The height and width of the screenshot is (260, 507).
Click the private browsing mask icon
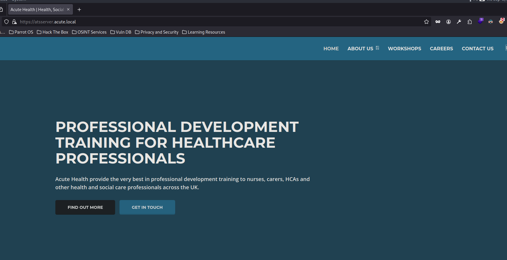[x=438, y=22]
